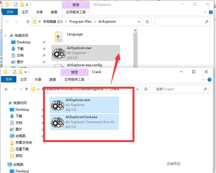Select AirExplorer.exe in Crack folder
This screenshot has height=173, width=216.
[84, 105]
